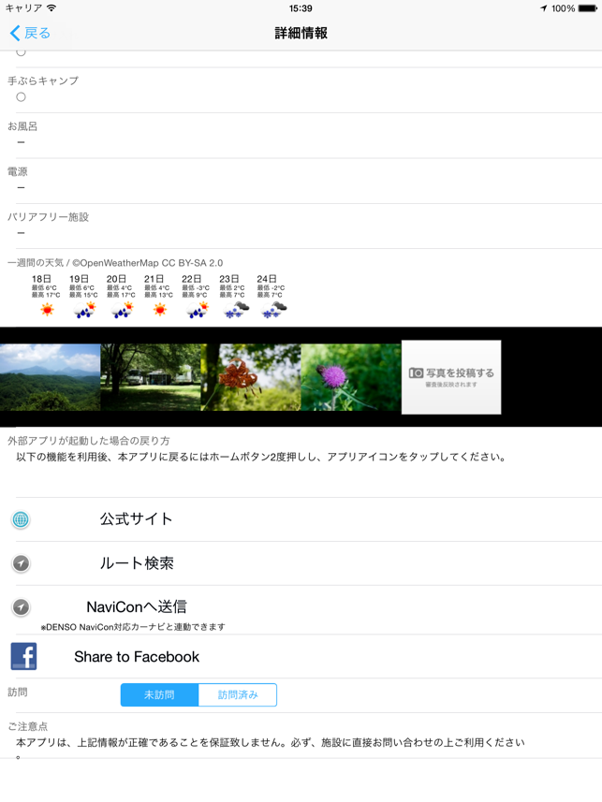602x802 pixels.
Task: Tap the camera icon to post photo
Action: coord(417,372)
